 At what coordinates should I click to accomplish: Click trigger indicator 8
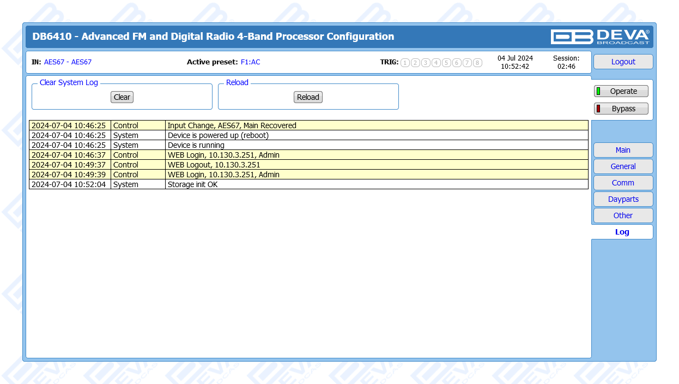[477, 63]
